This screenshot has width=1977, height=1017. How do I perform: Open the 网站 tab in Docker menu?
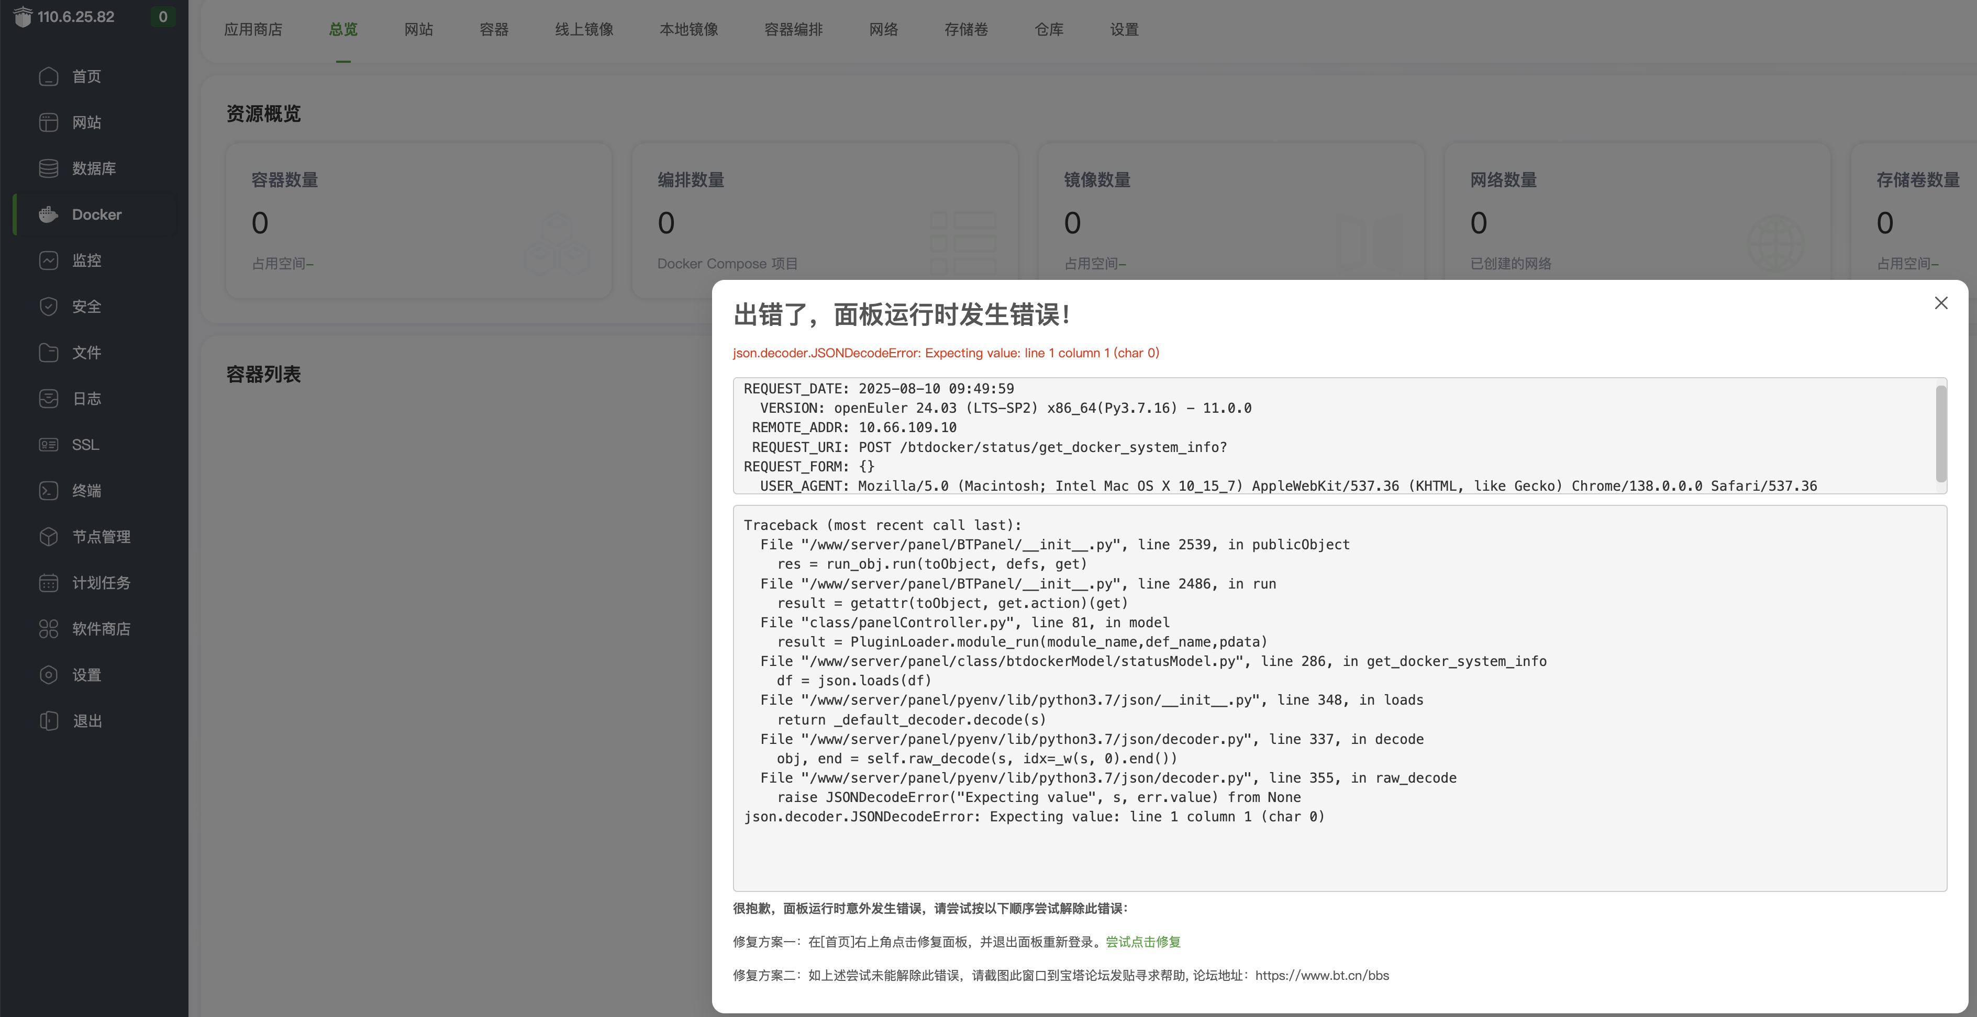418,29
